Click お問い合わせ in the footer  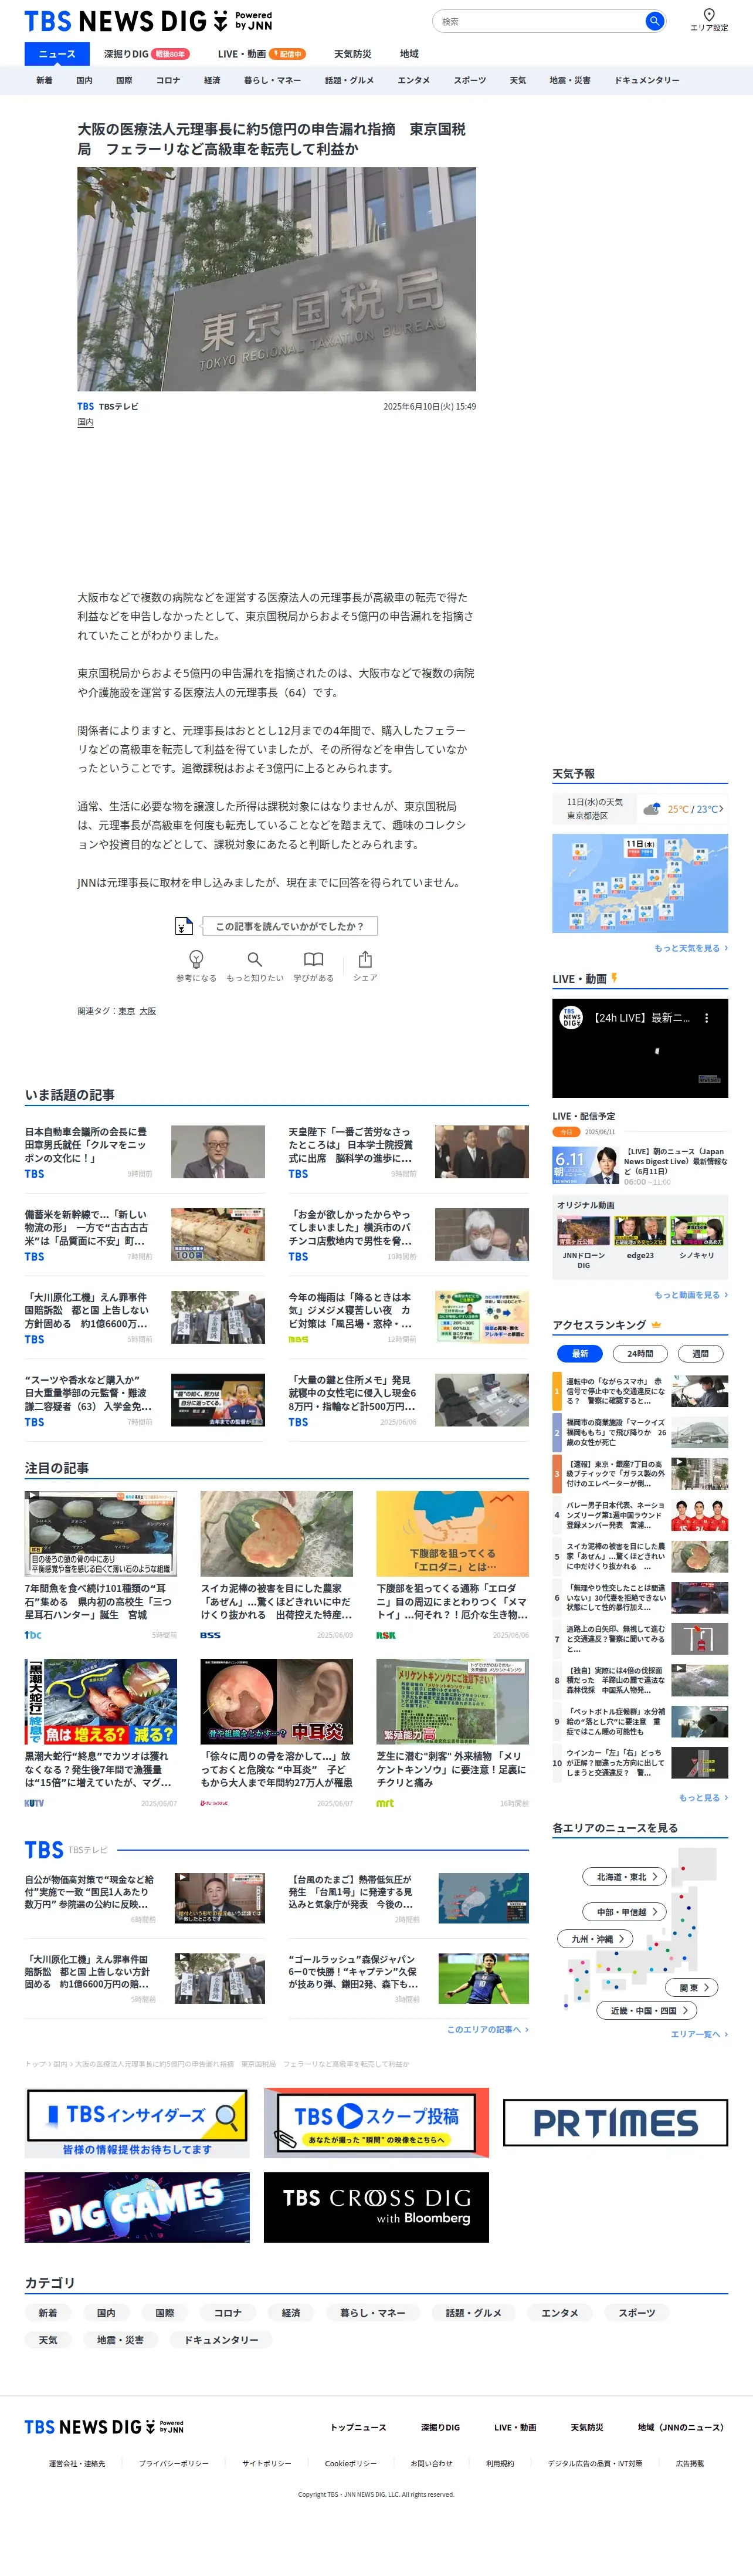(431, 2463)
